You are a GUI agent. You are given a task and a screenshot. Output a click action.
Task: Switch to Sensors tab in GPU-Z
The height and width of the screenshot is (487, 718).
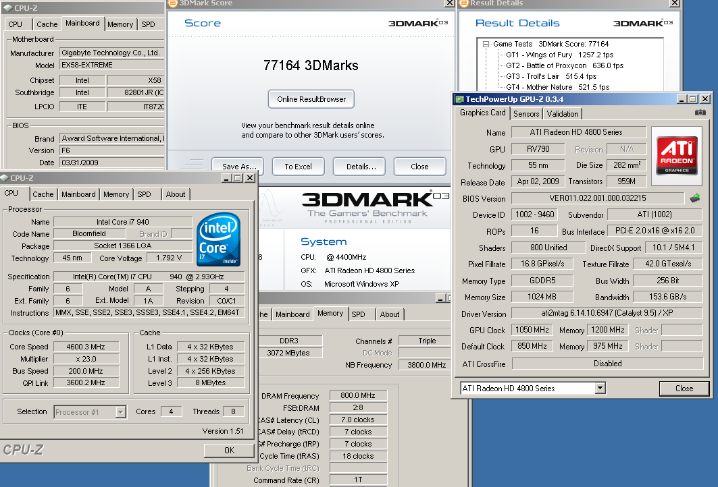tap(526, 114)
